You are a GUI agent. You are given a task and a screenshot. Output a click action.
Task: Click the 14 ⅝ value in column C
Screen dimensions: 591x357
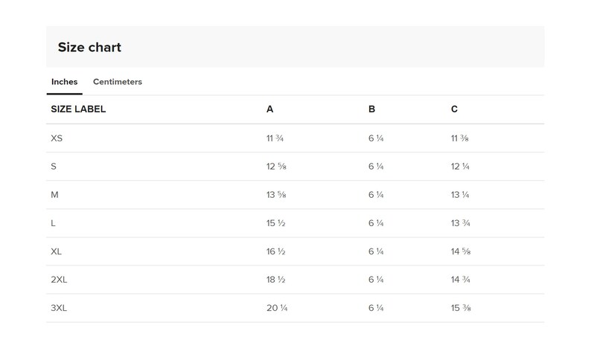461,251
